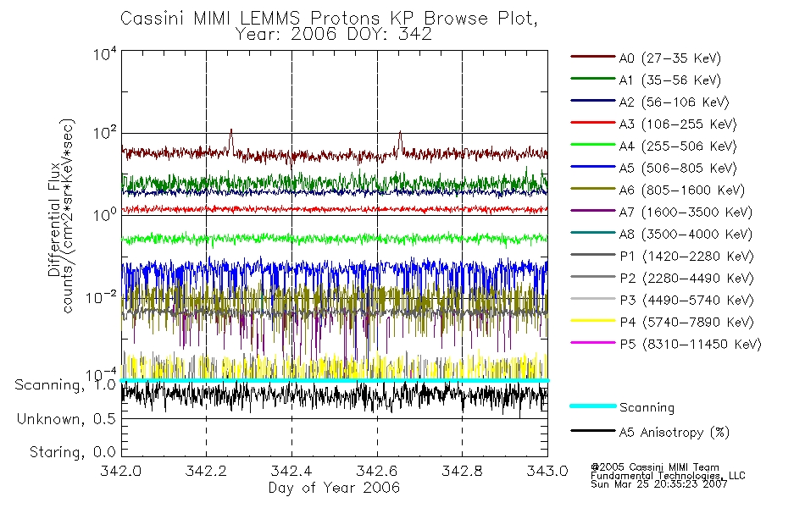Click the y-axis label 10^2
Image resolution: width=805 pixels, height=508 pixels.
[105, 134]
